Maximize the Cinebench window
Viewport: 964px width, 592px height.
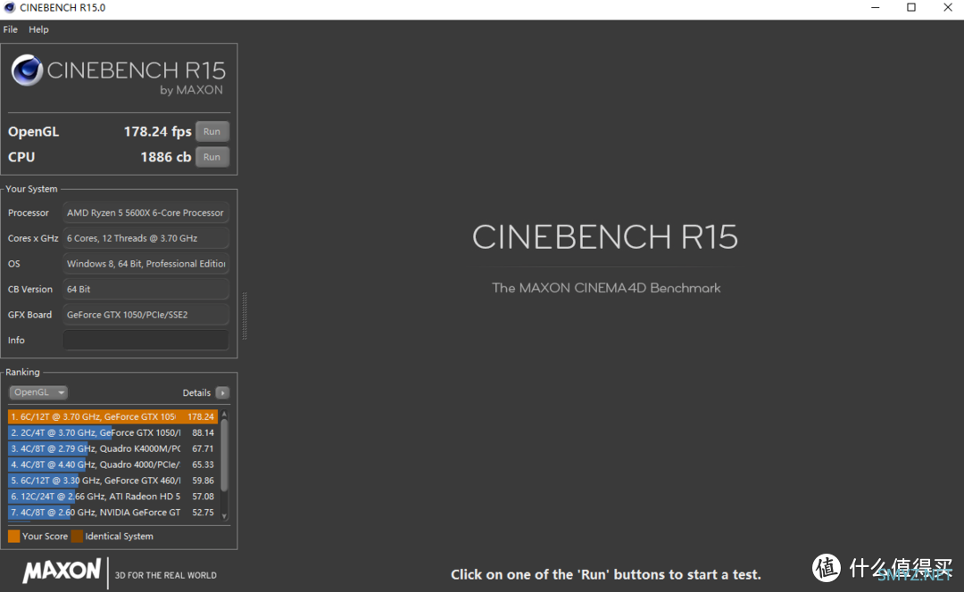tap(911, 8)
